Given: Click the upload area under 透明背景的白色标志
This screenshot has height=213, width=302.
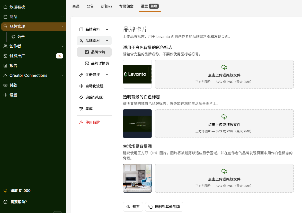Looking at the screenshot, I should [224, 124].
